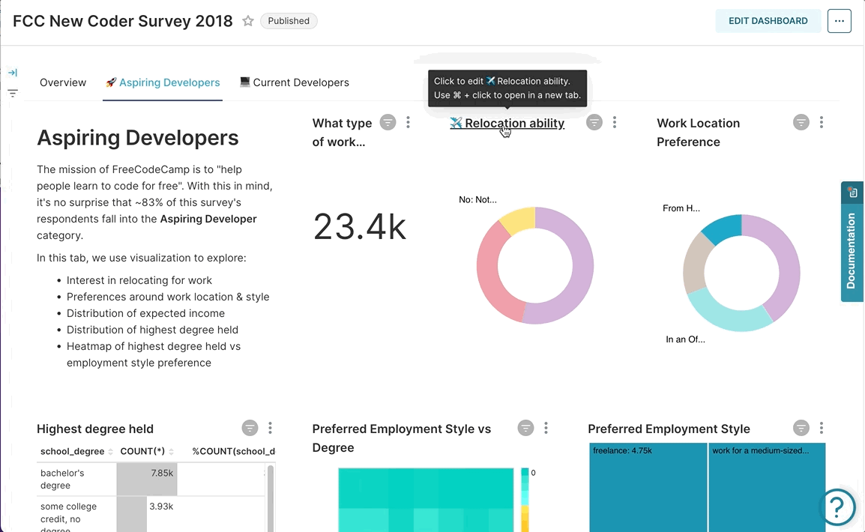Open kebab menu for What type of work
Viewport: 865px width, 532px height.
(408, 122)
